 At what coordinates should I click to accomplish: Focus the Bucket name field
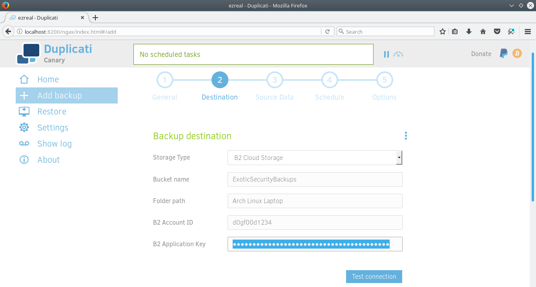[315, 179]
